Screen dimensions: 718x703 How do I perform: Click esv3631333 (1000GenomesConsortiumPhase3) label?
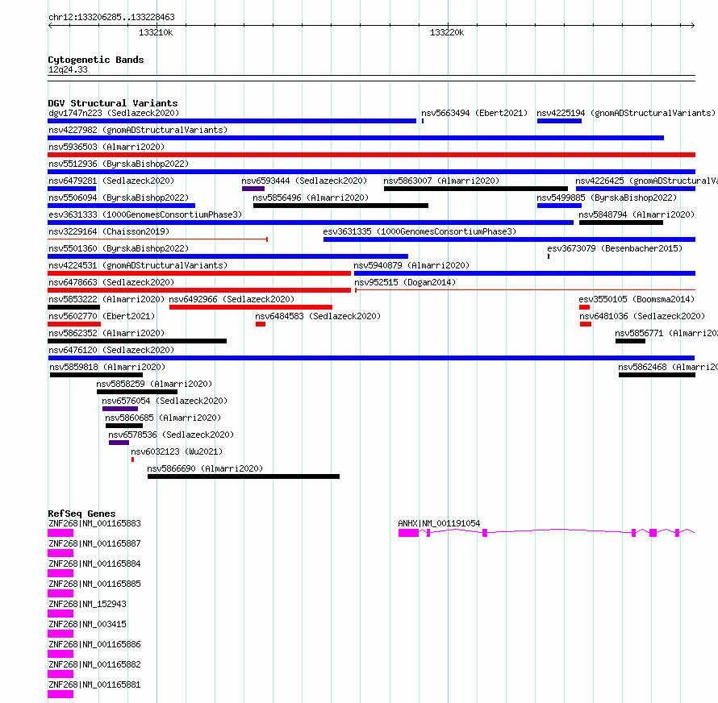click(x=145, y=214)
